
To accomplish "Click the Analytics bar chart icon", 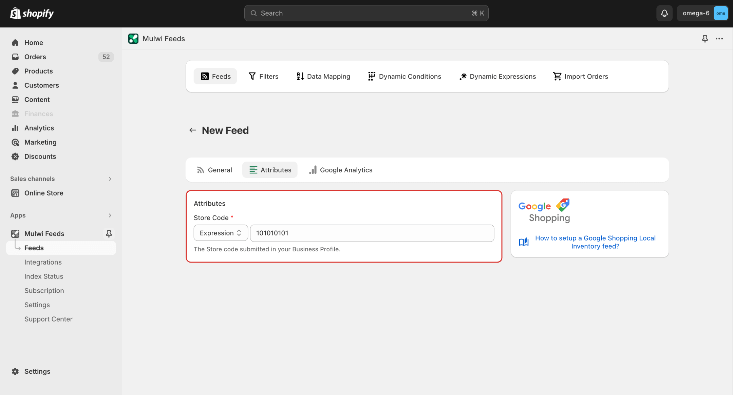I will click(15, 128).
